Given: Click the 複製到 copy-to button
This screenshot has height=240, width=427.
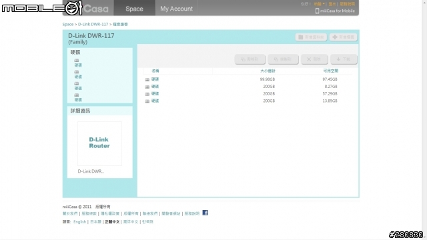Looking at the screenshot, I should tap(283, 59).
